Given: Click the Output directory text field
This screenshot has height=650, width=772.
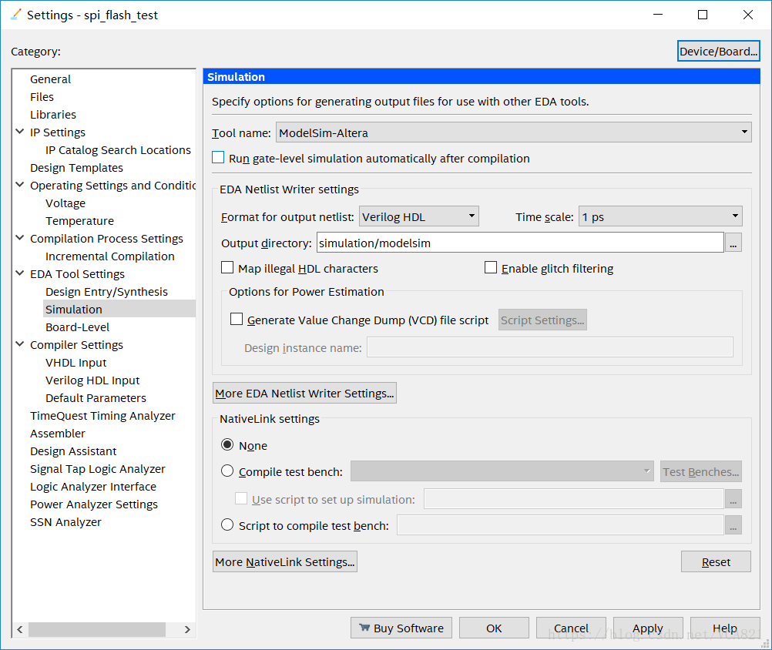Looking at the screenshot, I should (x=520, y=243).
